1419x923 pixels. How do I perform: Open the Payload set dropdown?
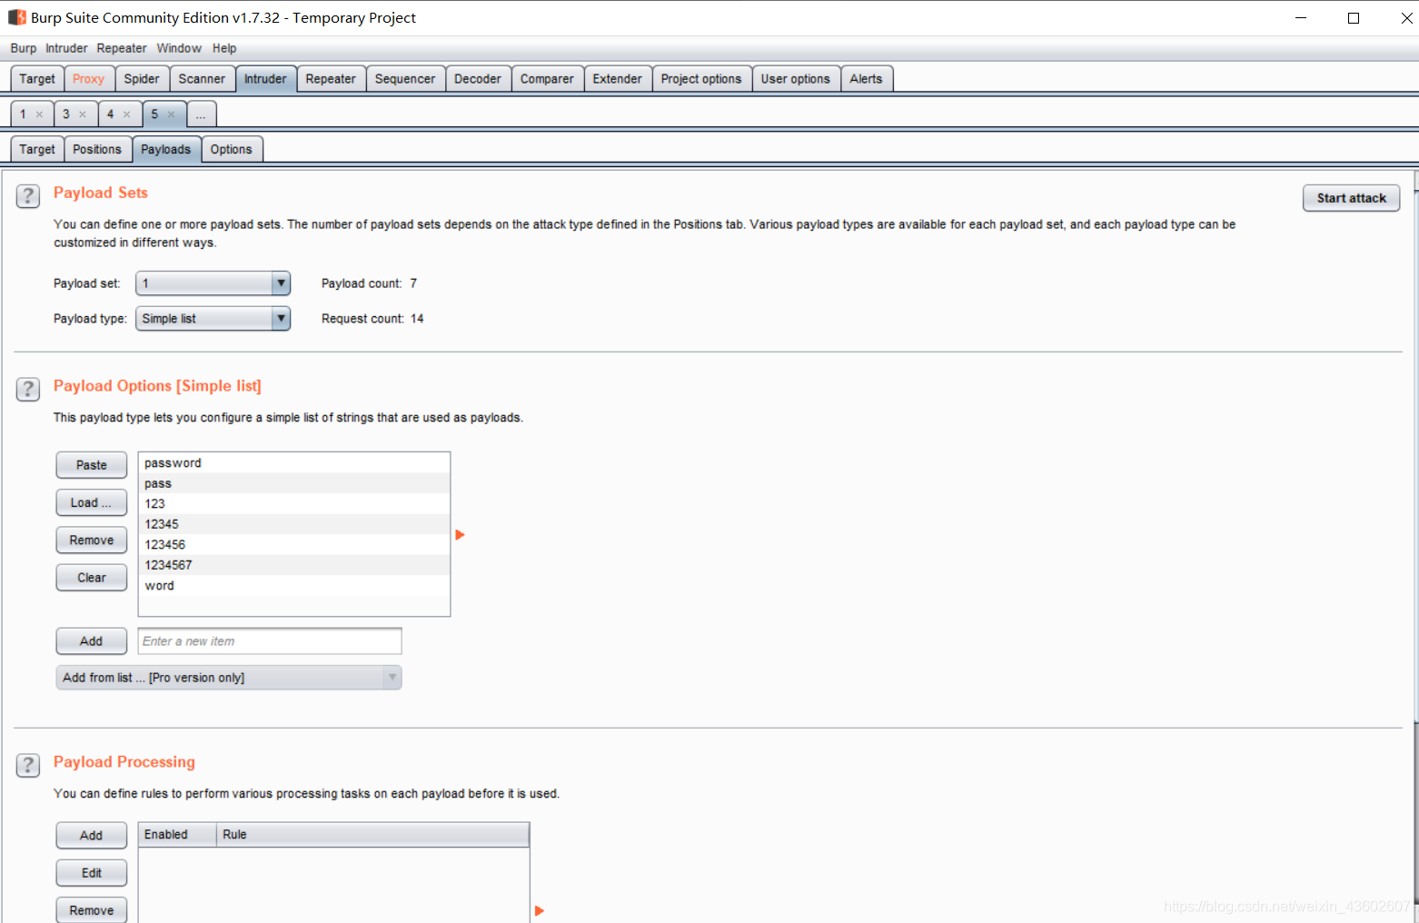coord(213,283)
